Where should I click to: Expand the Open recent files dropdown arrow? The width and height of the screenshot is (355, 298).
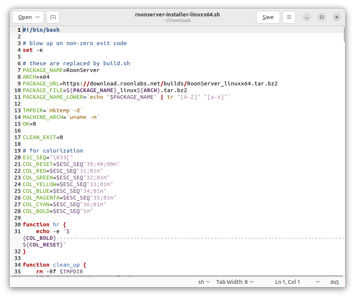38,17
